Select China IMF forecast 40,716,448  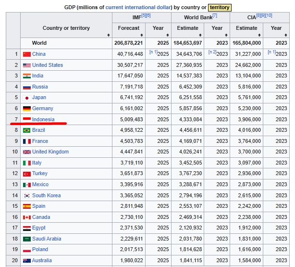pos(130,54)
